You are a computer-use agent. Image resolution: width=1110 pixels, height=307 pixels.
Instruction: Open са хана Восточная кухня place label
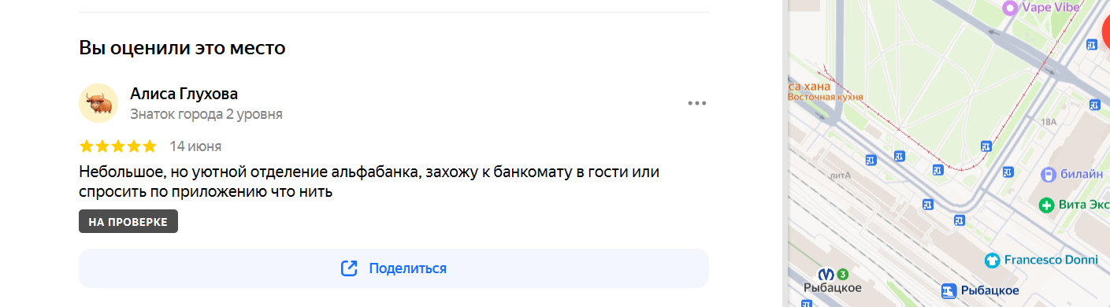(826, 91)
